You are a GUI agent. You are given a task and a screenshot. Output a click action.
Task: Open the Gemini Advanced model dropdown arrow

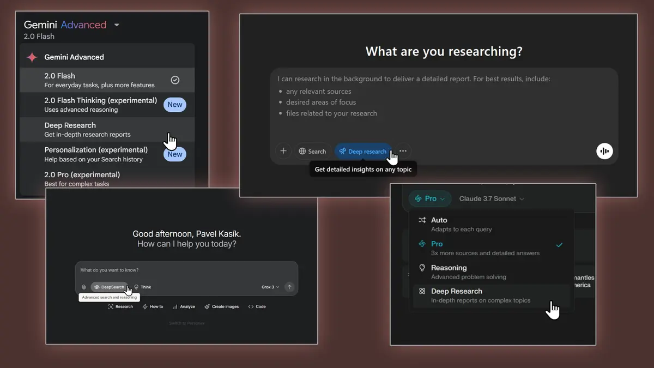117,25
